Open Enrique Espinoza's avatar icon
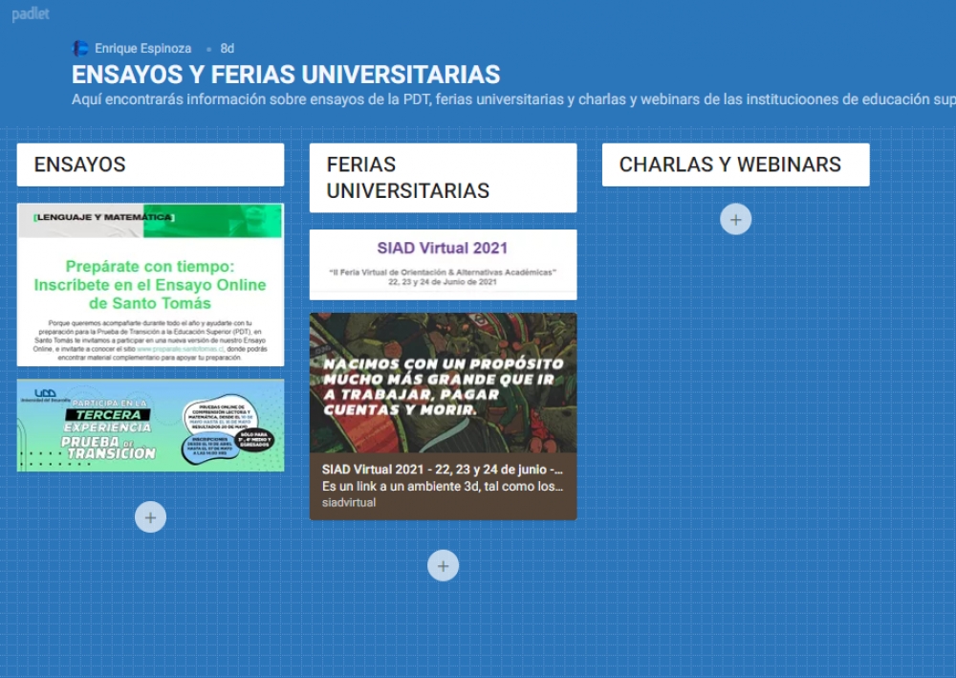The image size is (956, 678). point(80,48)
